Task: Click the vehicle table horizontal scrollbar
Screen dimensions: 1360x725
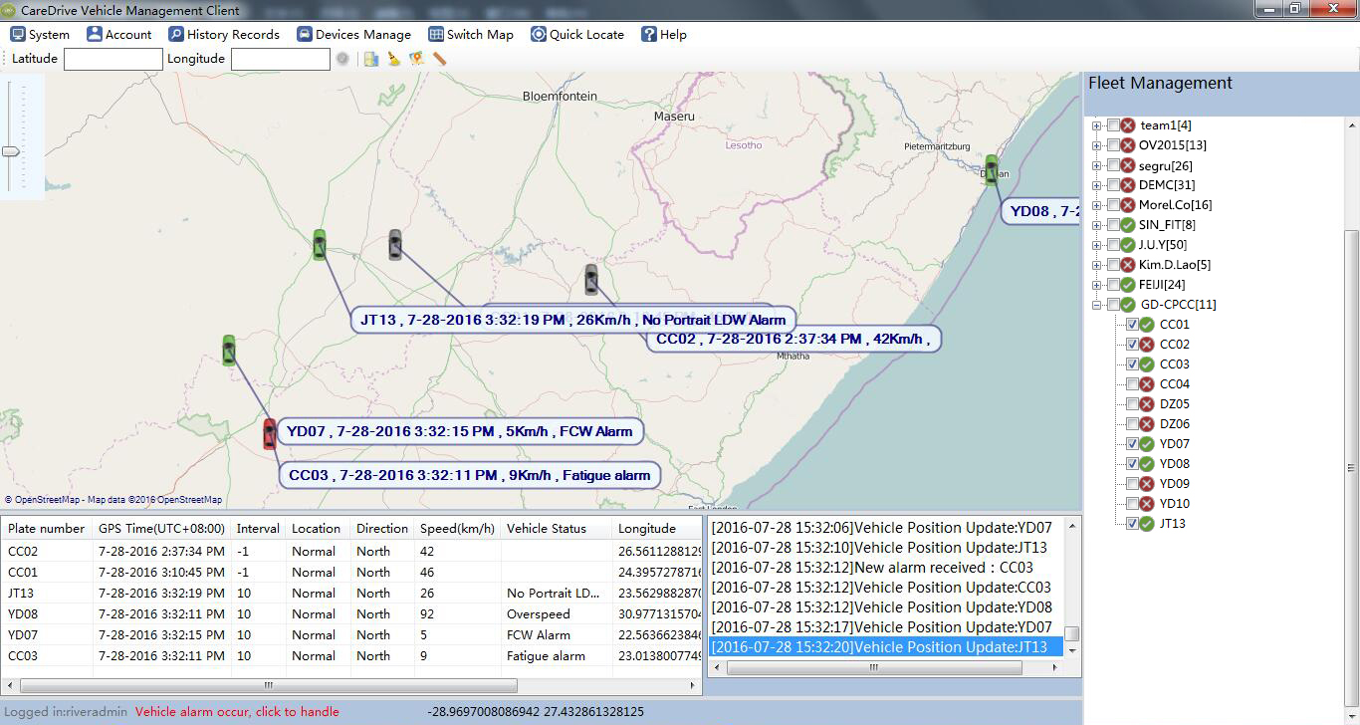Action: click(x=268, y=686)
